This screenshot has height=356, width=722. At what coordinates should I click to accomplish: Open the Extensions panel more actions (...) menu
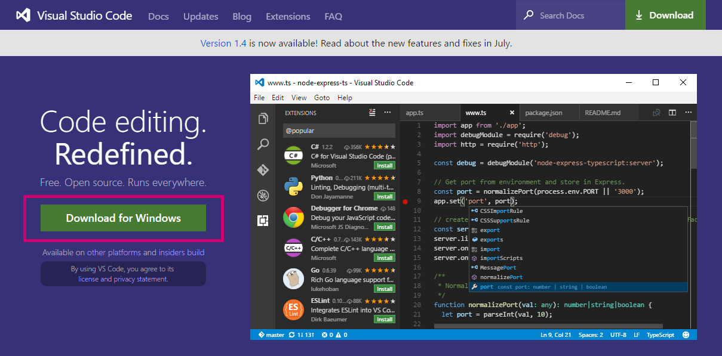pyautogui.click(x=388, y=112)
